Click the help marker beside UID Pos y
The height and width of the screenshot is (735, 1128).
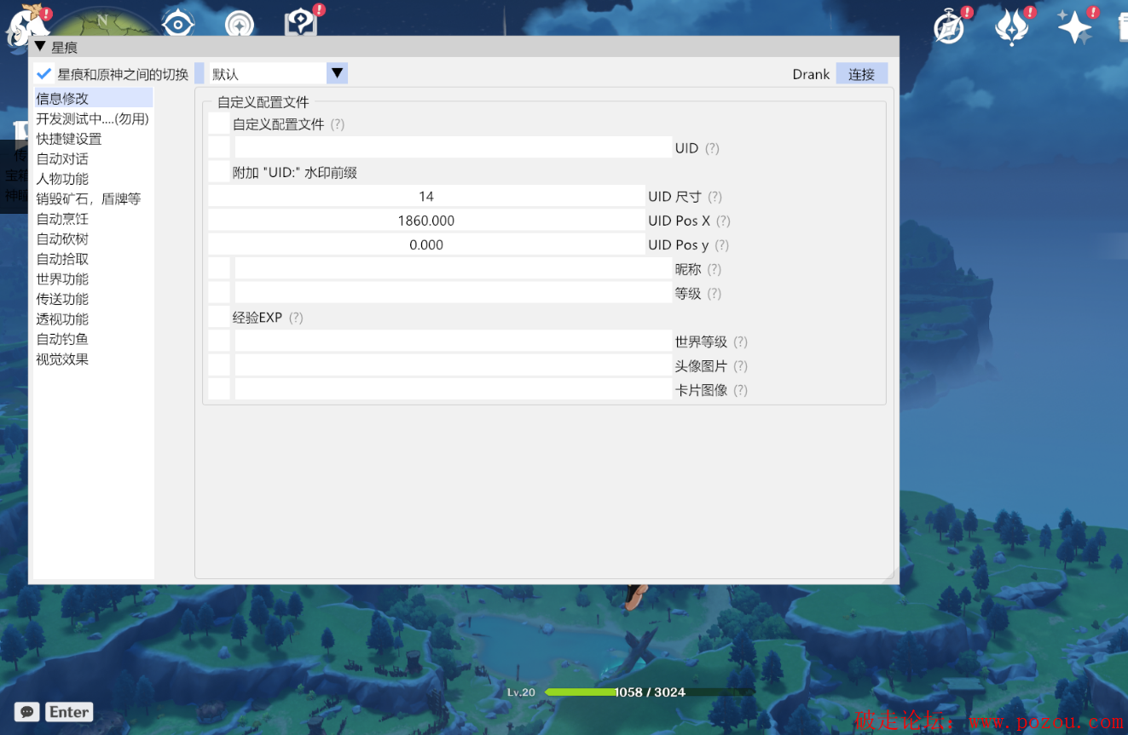point(721,245)
